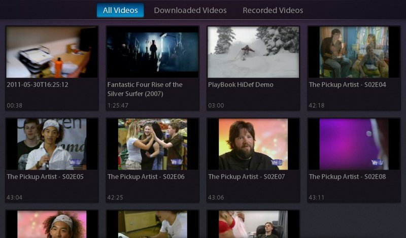Screen dimensions: 406x238
Task: Click the 43:04 duration label
Action: tap(15, 197)
